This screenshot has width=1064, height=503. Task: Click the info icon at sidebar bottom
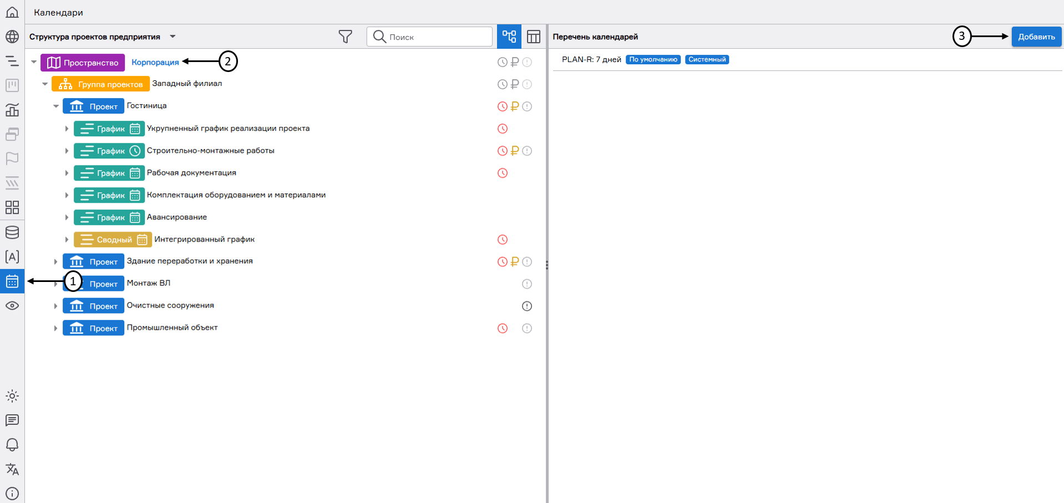[x=12, y=494]
